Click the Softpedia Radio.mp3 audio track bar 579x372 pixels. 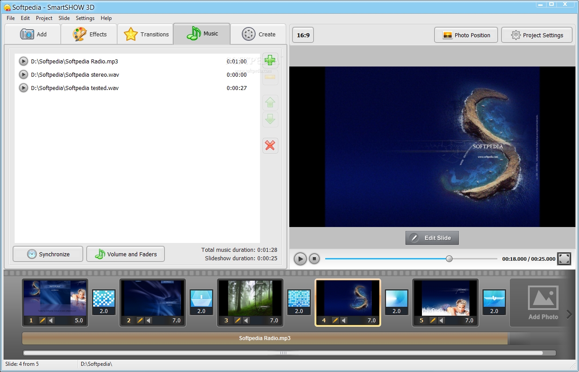coord(265,338)
